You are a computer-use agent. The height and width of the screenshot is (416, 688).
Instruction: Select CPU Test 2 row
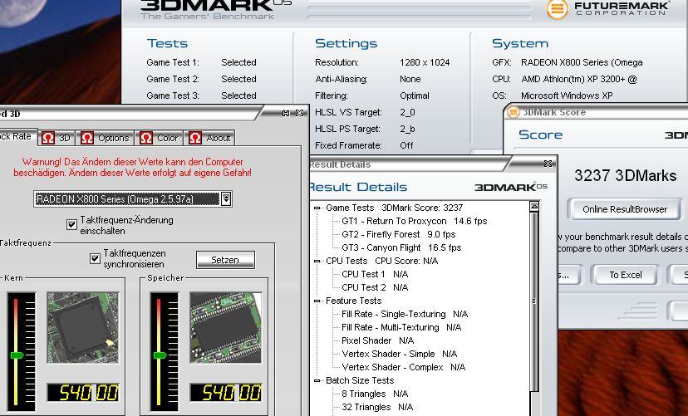[x=375, y=287]
